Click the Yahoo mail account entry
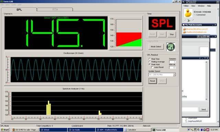Image resolution: width=220 pixels, height=132 pixels. pos(196,29)
